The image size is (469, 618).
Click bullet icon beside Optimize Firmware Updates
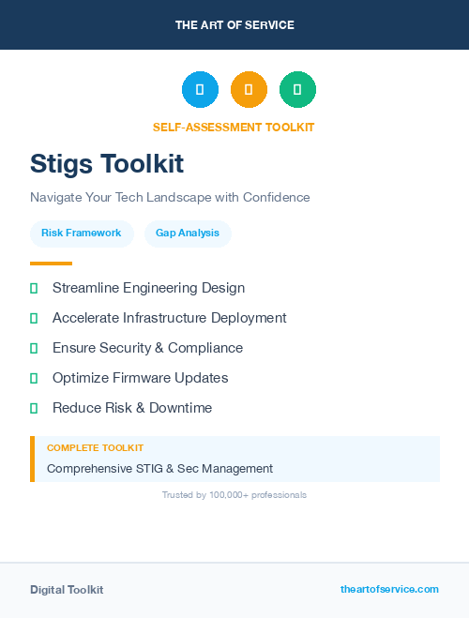click(x=34, y=378)
